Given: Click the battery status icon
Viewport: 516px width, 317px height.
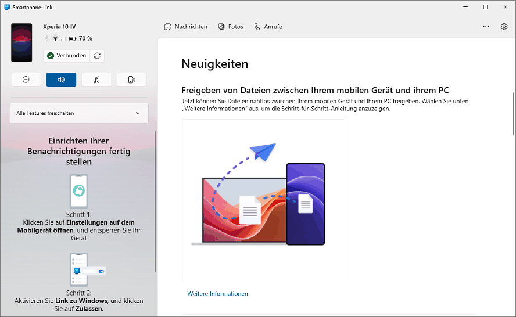Looking at the screenshot, I should pos(73,39).
